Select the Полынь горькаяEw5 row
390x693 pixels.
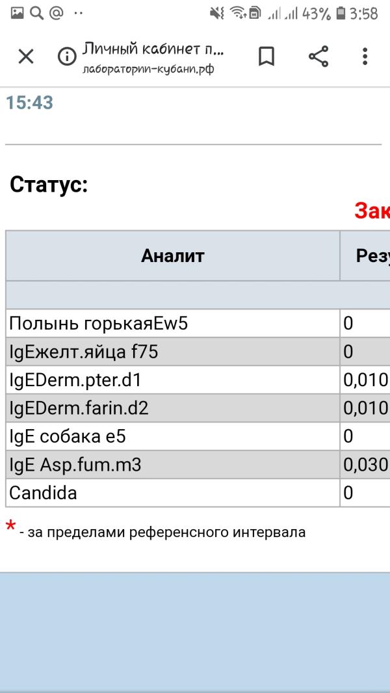point(198,324)
